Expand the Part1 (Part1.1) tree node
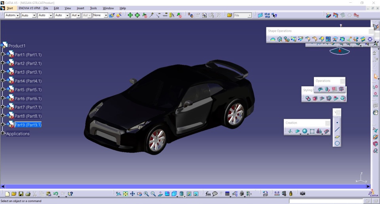The image size is (380, 204). tap(3, 54)
